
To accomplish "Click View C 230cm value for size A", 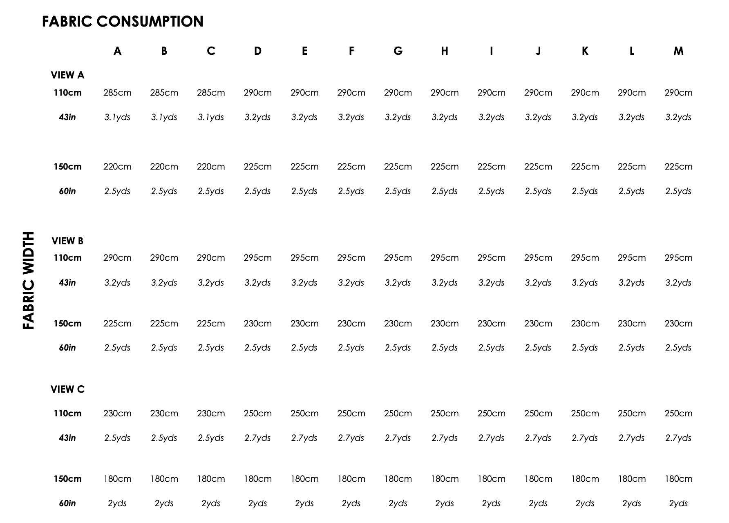I will tap(117, 413).
